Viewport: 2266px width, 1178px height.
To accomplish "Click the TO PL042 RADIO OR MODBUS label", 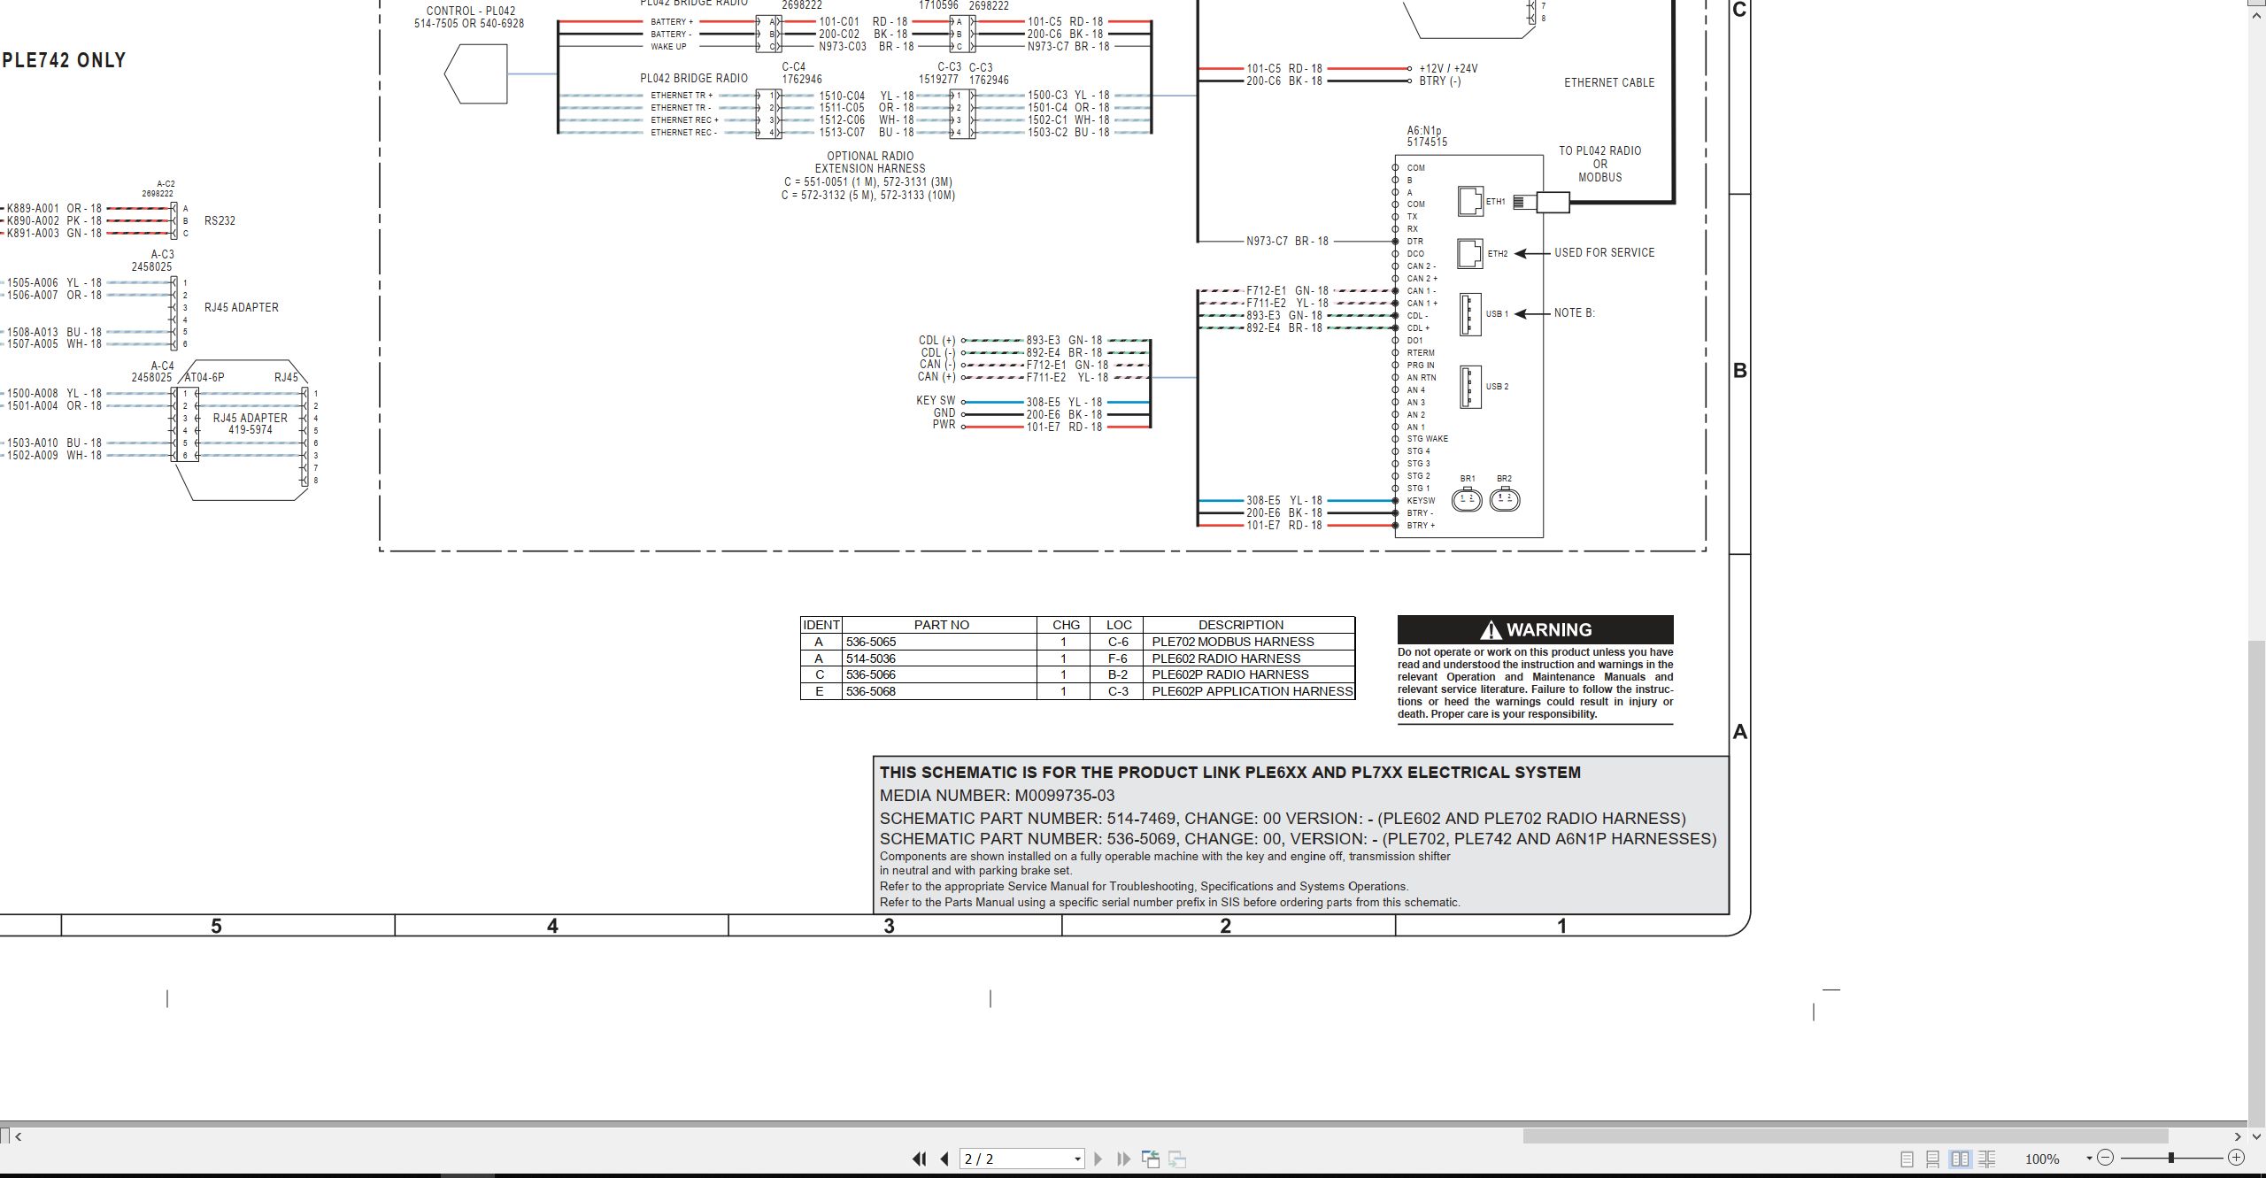I will click(1600, 164).
